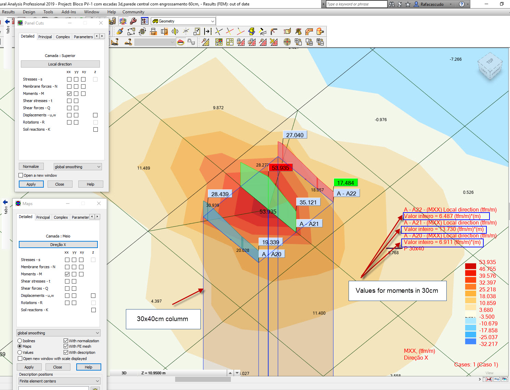Click the yellow section cut icon on the toolbar
Viewport: 510px width, 390px height.
251,31
